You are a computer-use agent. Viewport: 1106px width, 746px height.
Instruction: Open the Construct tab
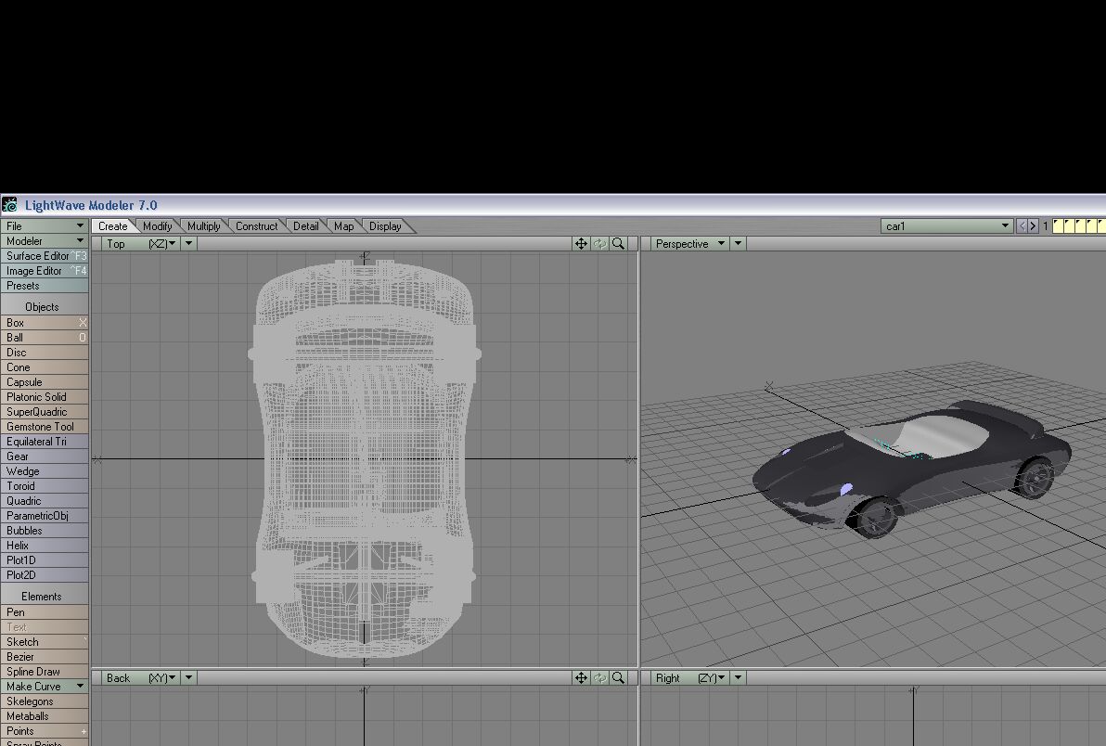(256, 226)
